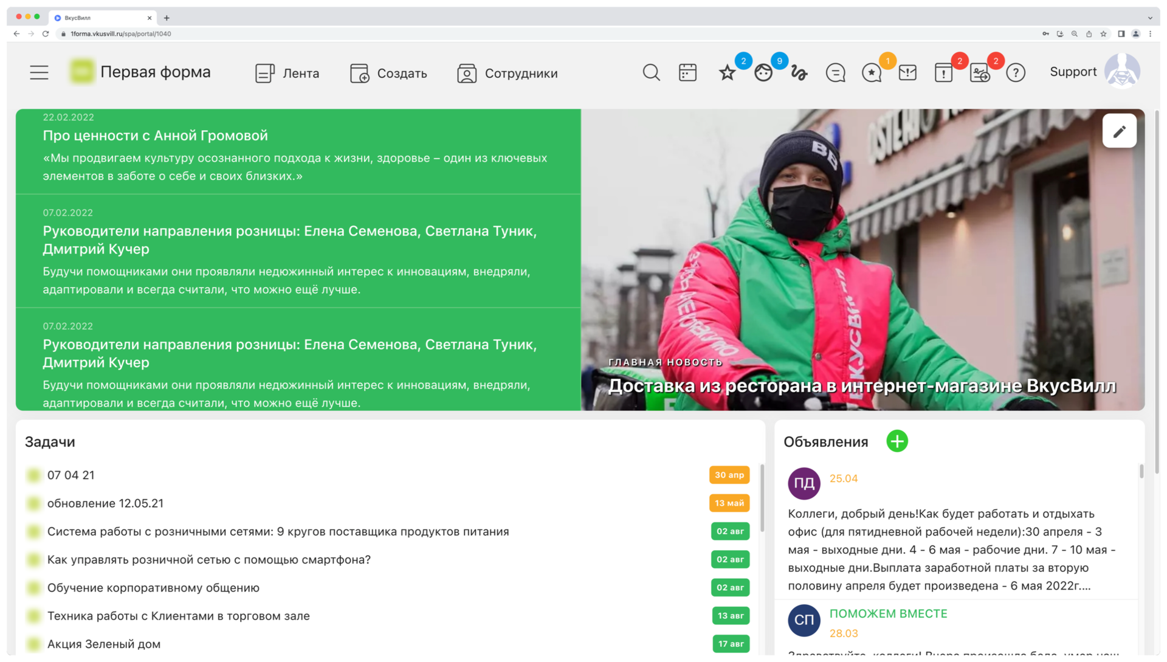Image resolution: width=1167 pixels, height=662 pixels.
Task: Click the face icon with badge 9
Action: click(x=763, y=74)
